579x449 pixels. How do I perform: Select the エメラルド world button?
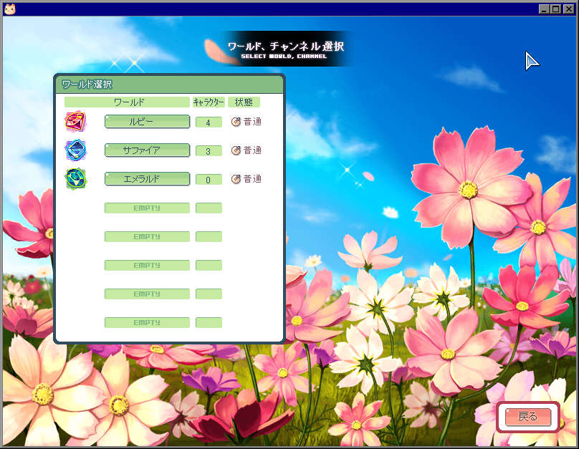147,179
